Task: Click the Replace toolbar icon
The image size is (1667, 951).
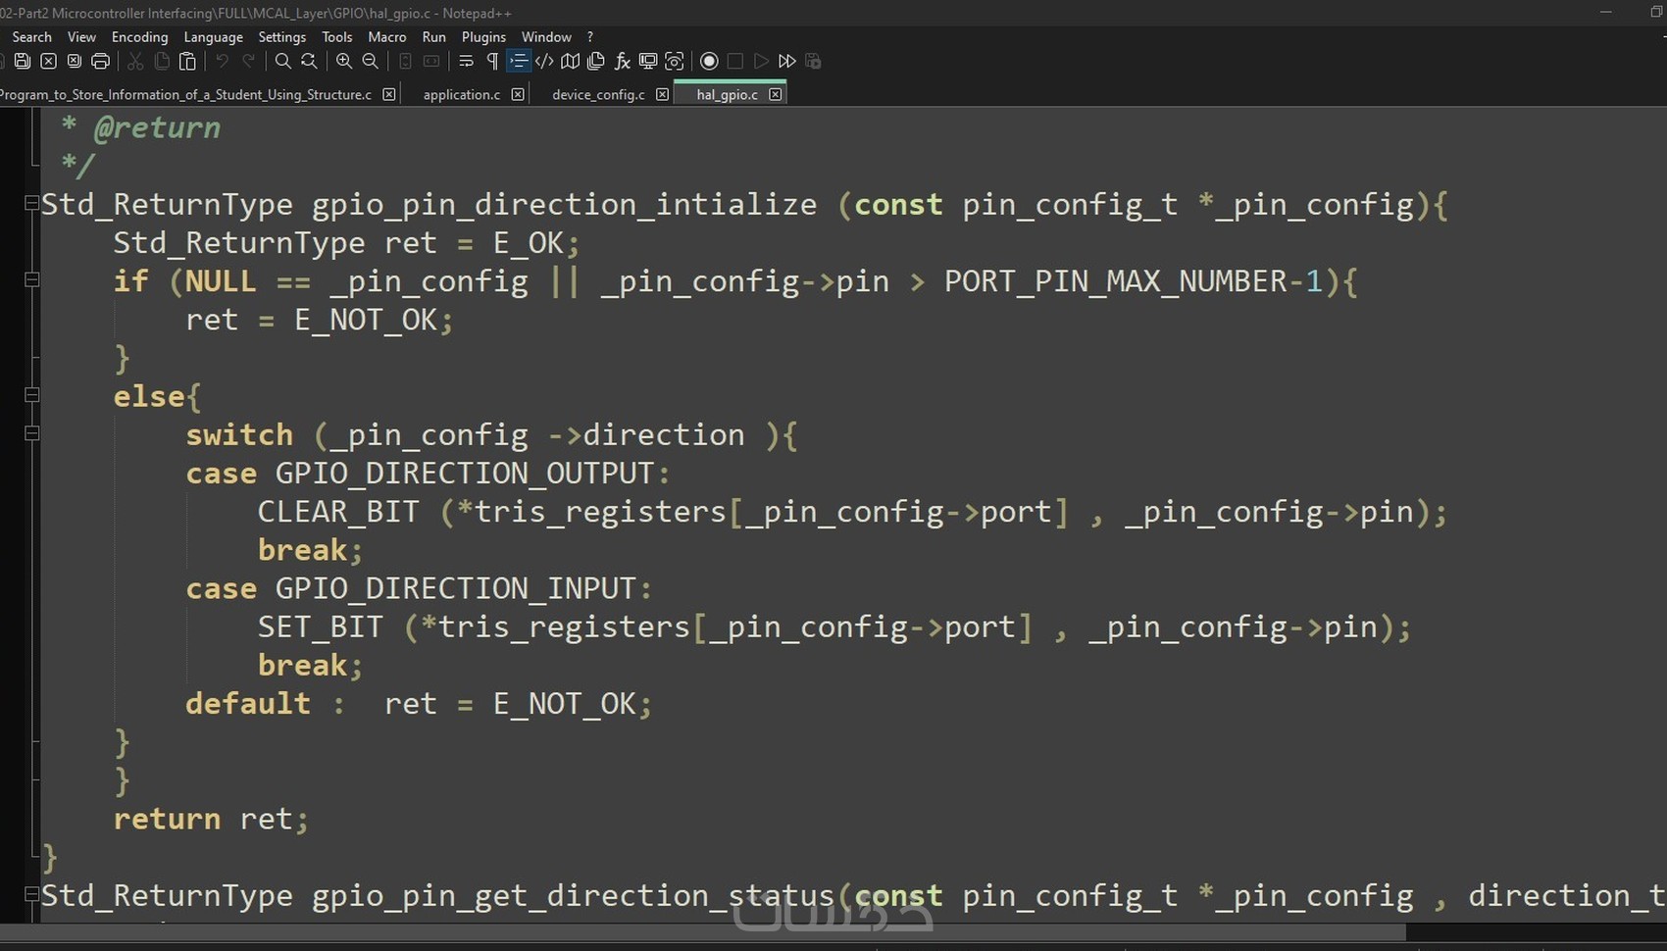Action: [309, 61]
